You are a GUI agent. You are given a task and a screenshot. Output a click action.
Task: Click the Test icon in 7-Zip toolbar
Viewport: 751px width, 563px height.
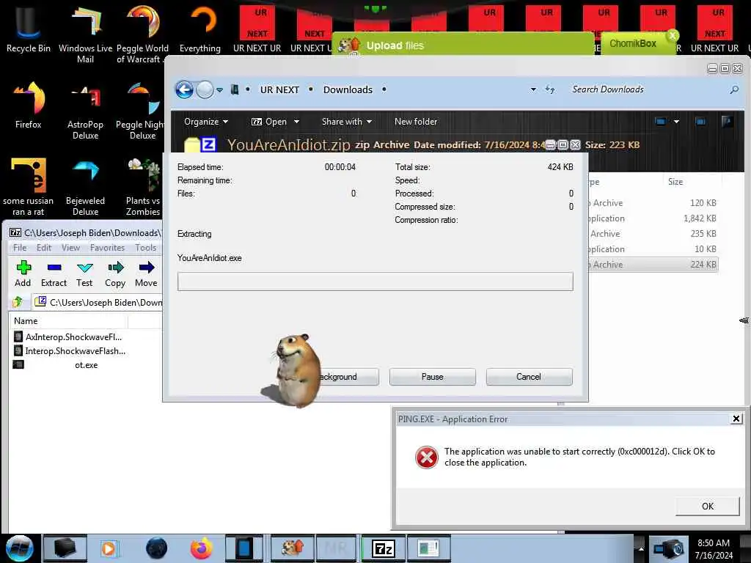coord(84,274)
